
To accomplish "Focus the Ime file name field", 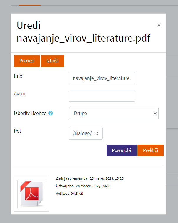I will [102, 78].
